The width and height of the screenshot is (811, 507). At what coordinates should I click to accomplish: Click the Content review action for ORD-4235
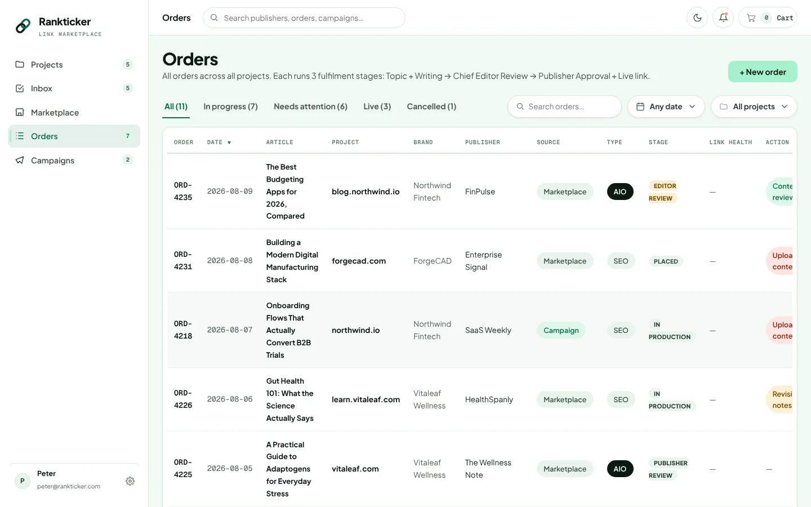click(x=779, y=192)
